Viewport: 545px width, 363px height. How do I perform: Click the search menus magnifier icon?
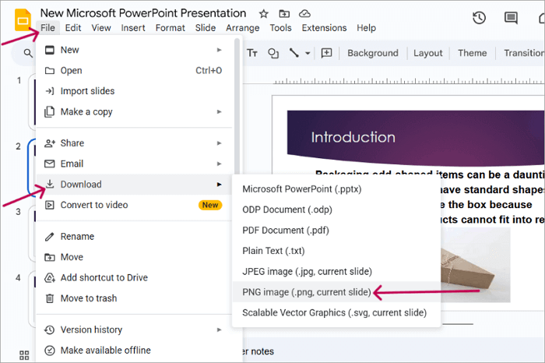tap(28, 53)
